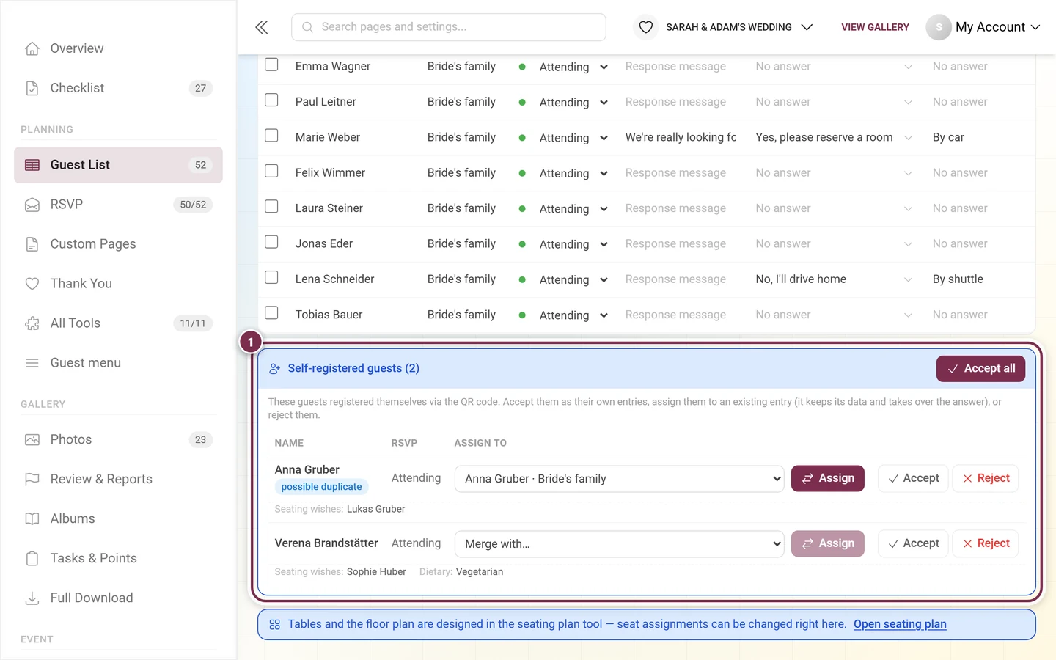Open Anna Gruber's assign-to select box
Viewport: 1056px width, 660px height.
tap(620, 479)
